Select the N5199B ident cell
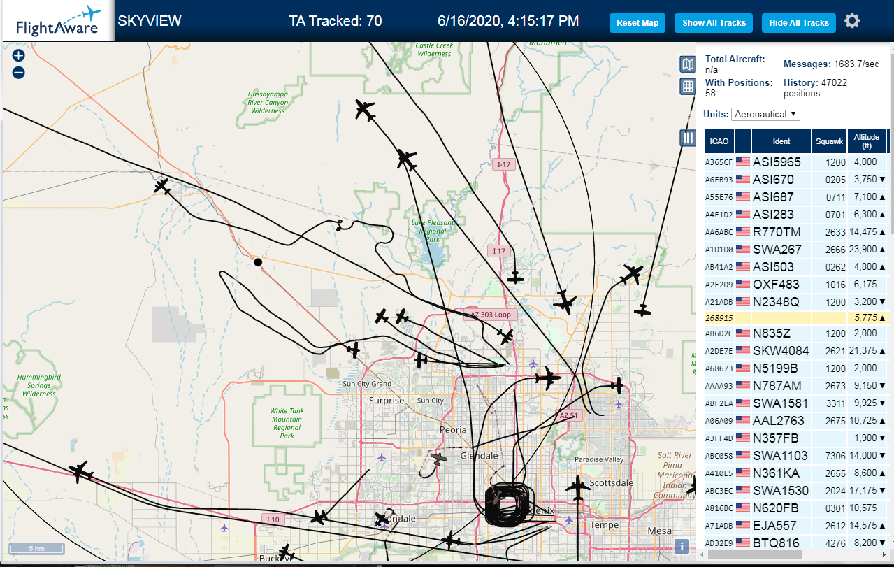 781,368
